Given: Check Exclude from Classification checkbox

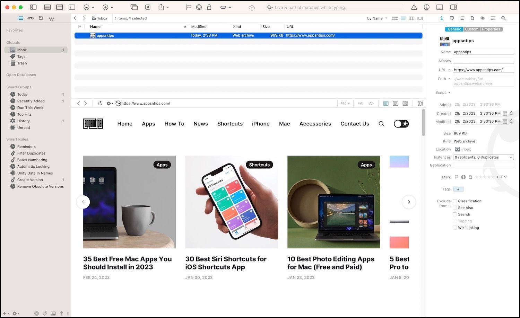Looking at the screenshot, I should [x=455, y=201].
